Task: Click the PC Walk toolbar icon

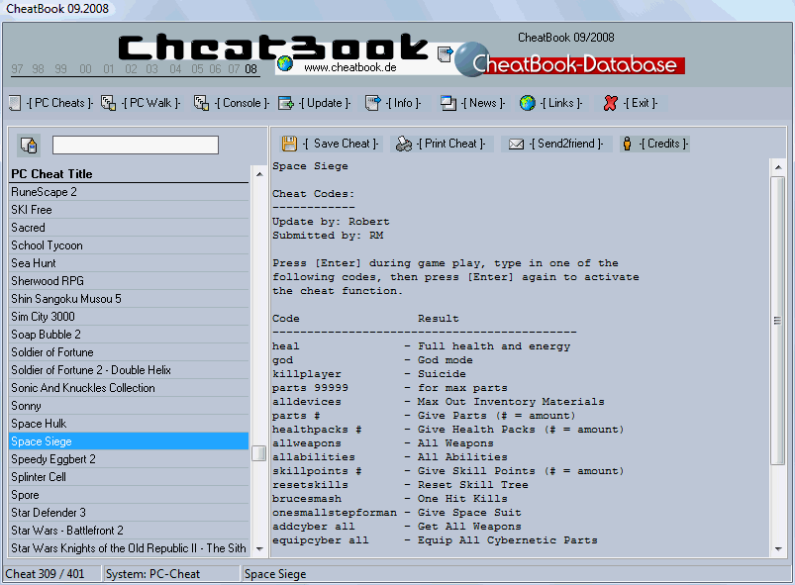Action: (108, 103)
